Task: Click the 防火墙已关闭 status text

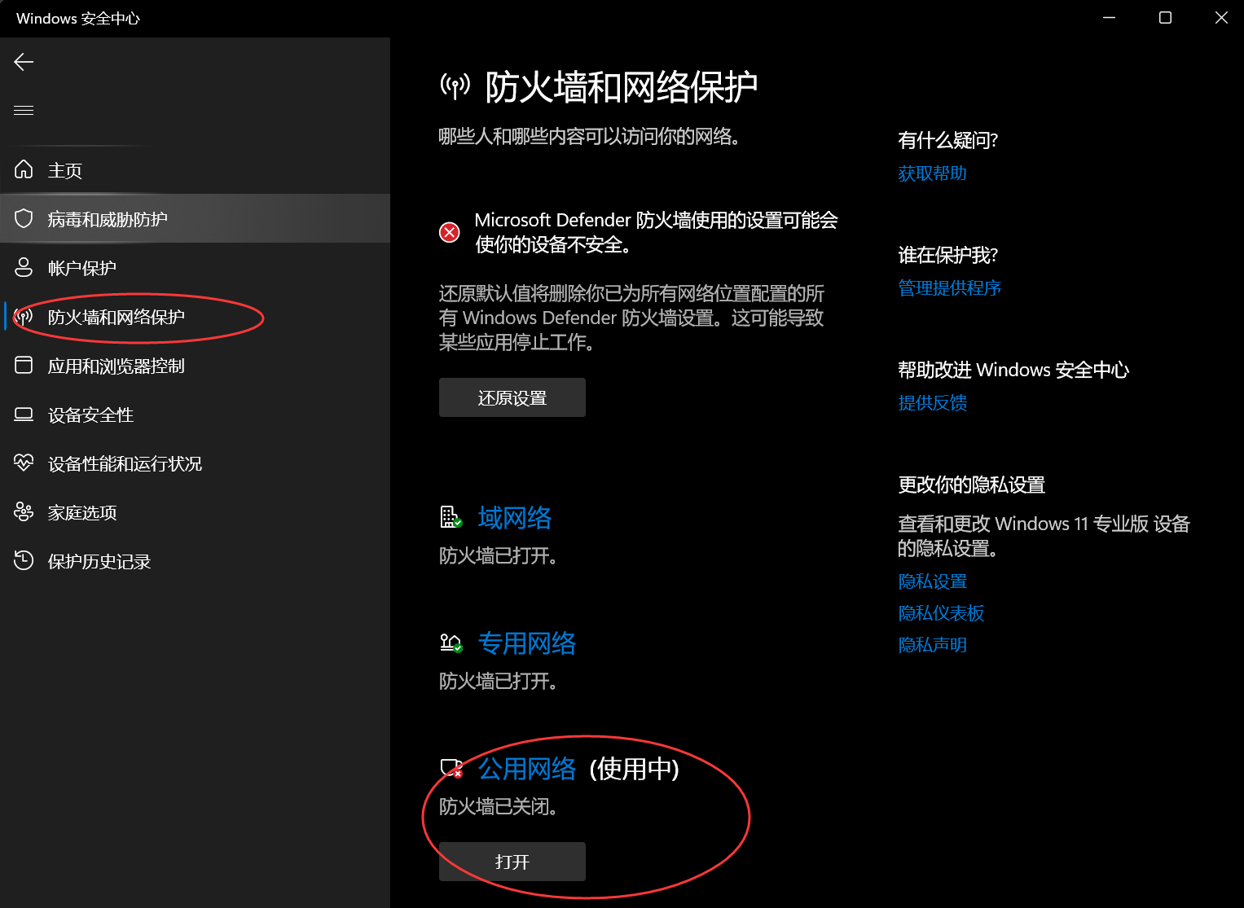Action: 498,807
